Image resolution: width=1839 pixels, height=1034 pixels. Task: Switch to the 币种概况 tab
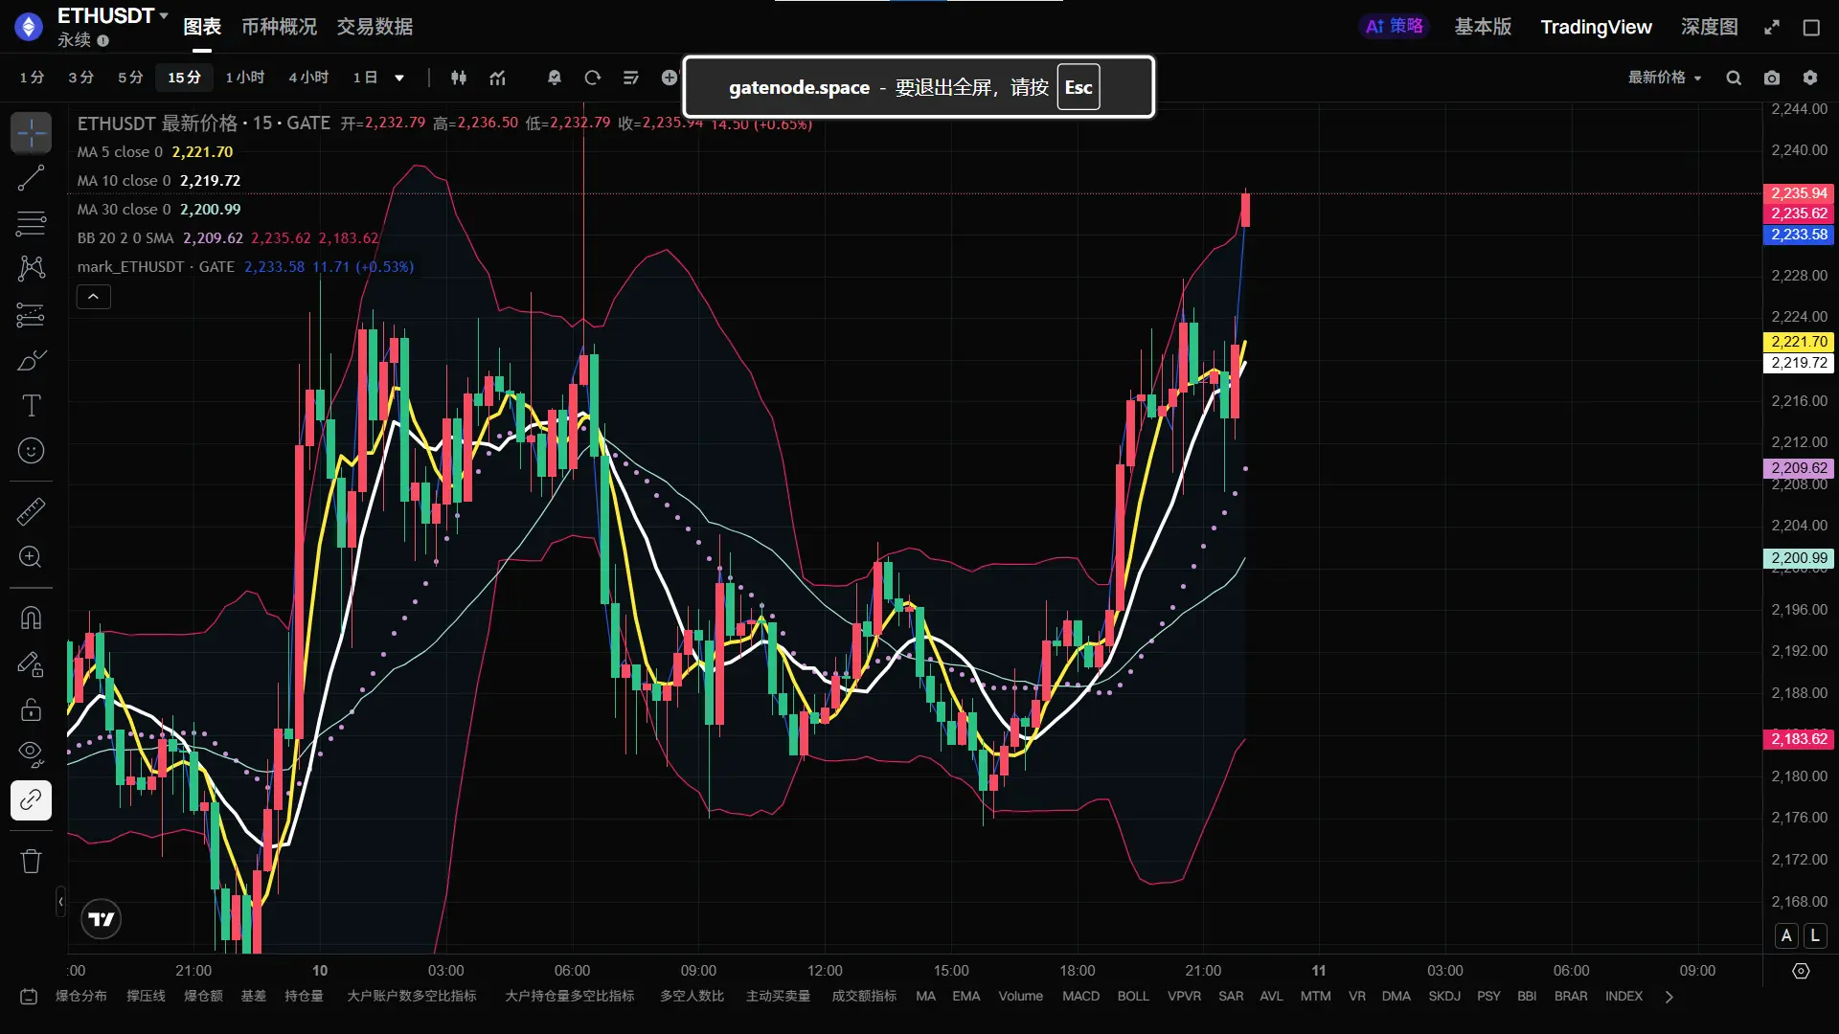click(279, 27)
